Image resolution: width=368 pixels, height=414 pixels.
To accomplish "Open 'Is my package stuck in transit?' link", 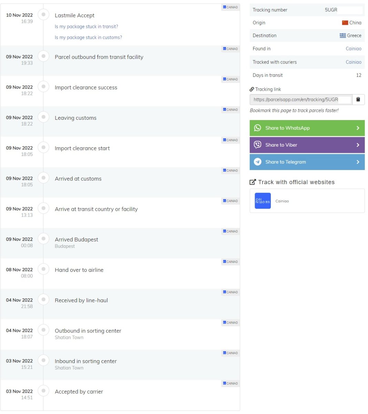I will (86, 27).
